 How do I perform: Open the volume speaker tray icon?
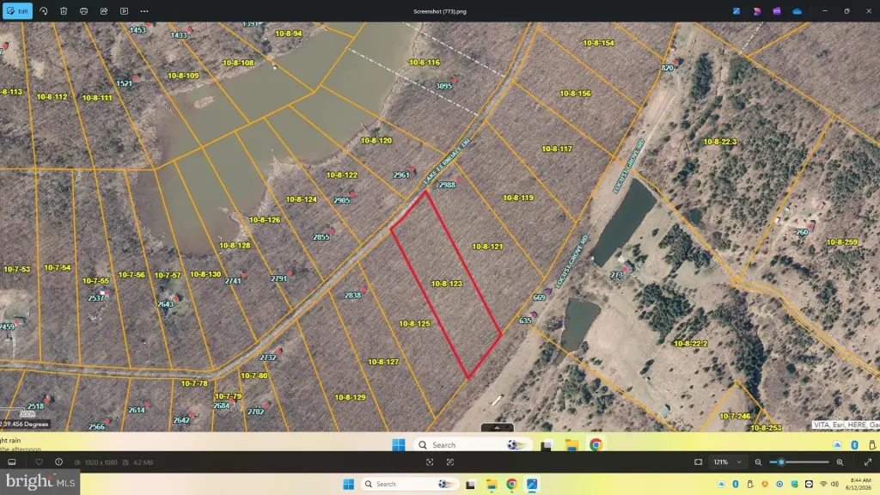[x=834, y=484]
